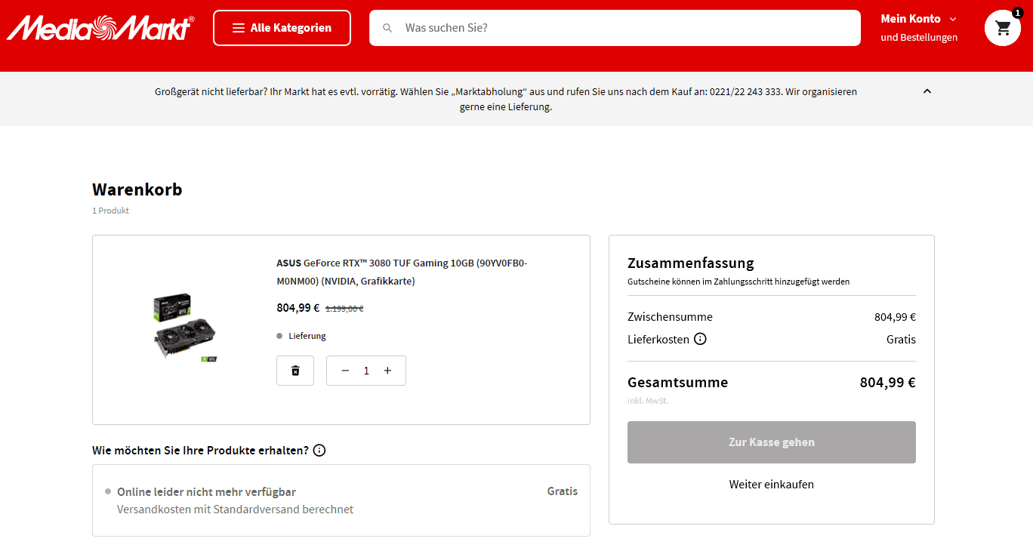Click 'Versandkosten mit Standardversand berechnet' text
This screenshot has height=548, width=1033.
(235, 510)
